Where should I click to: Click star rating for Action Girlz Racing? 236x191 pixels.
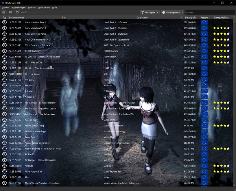tap(221, 126)
